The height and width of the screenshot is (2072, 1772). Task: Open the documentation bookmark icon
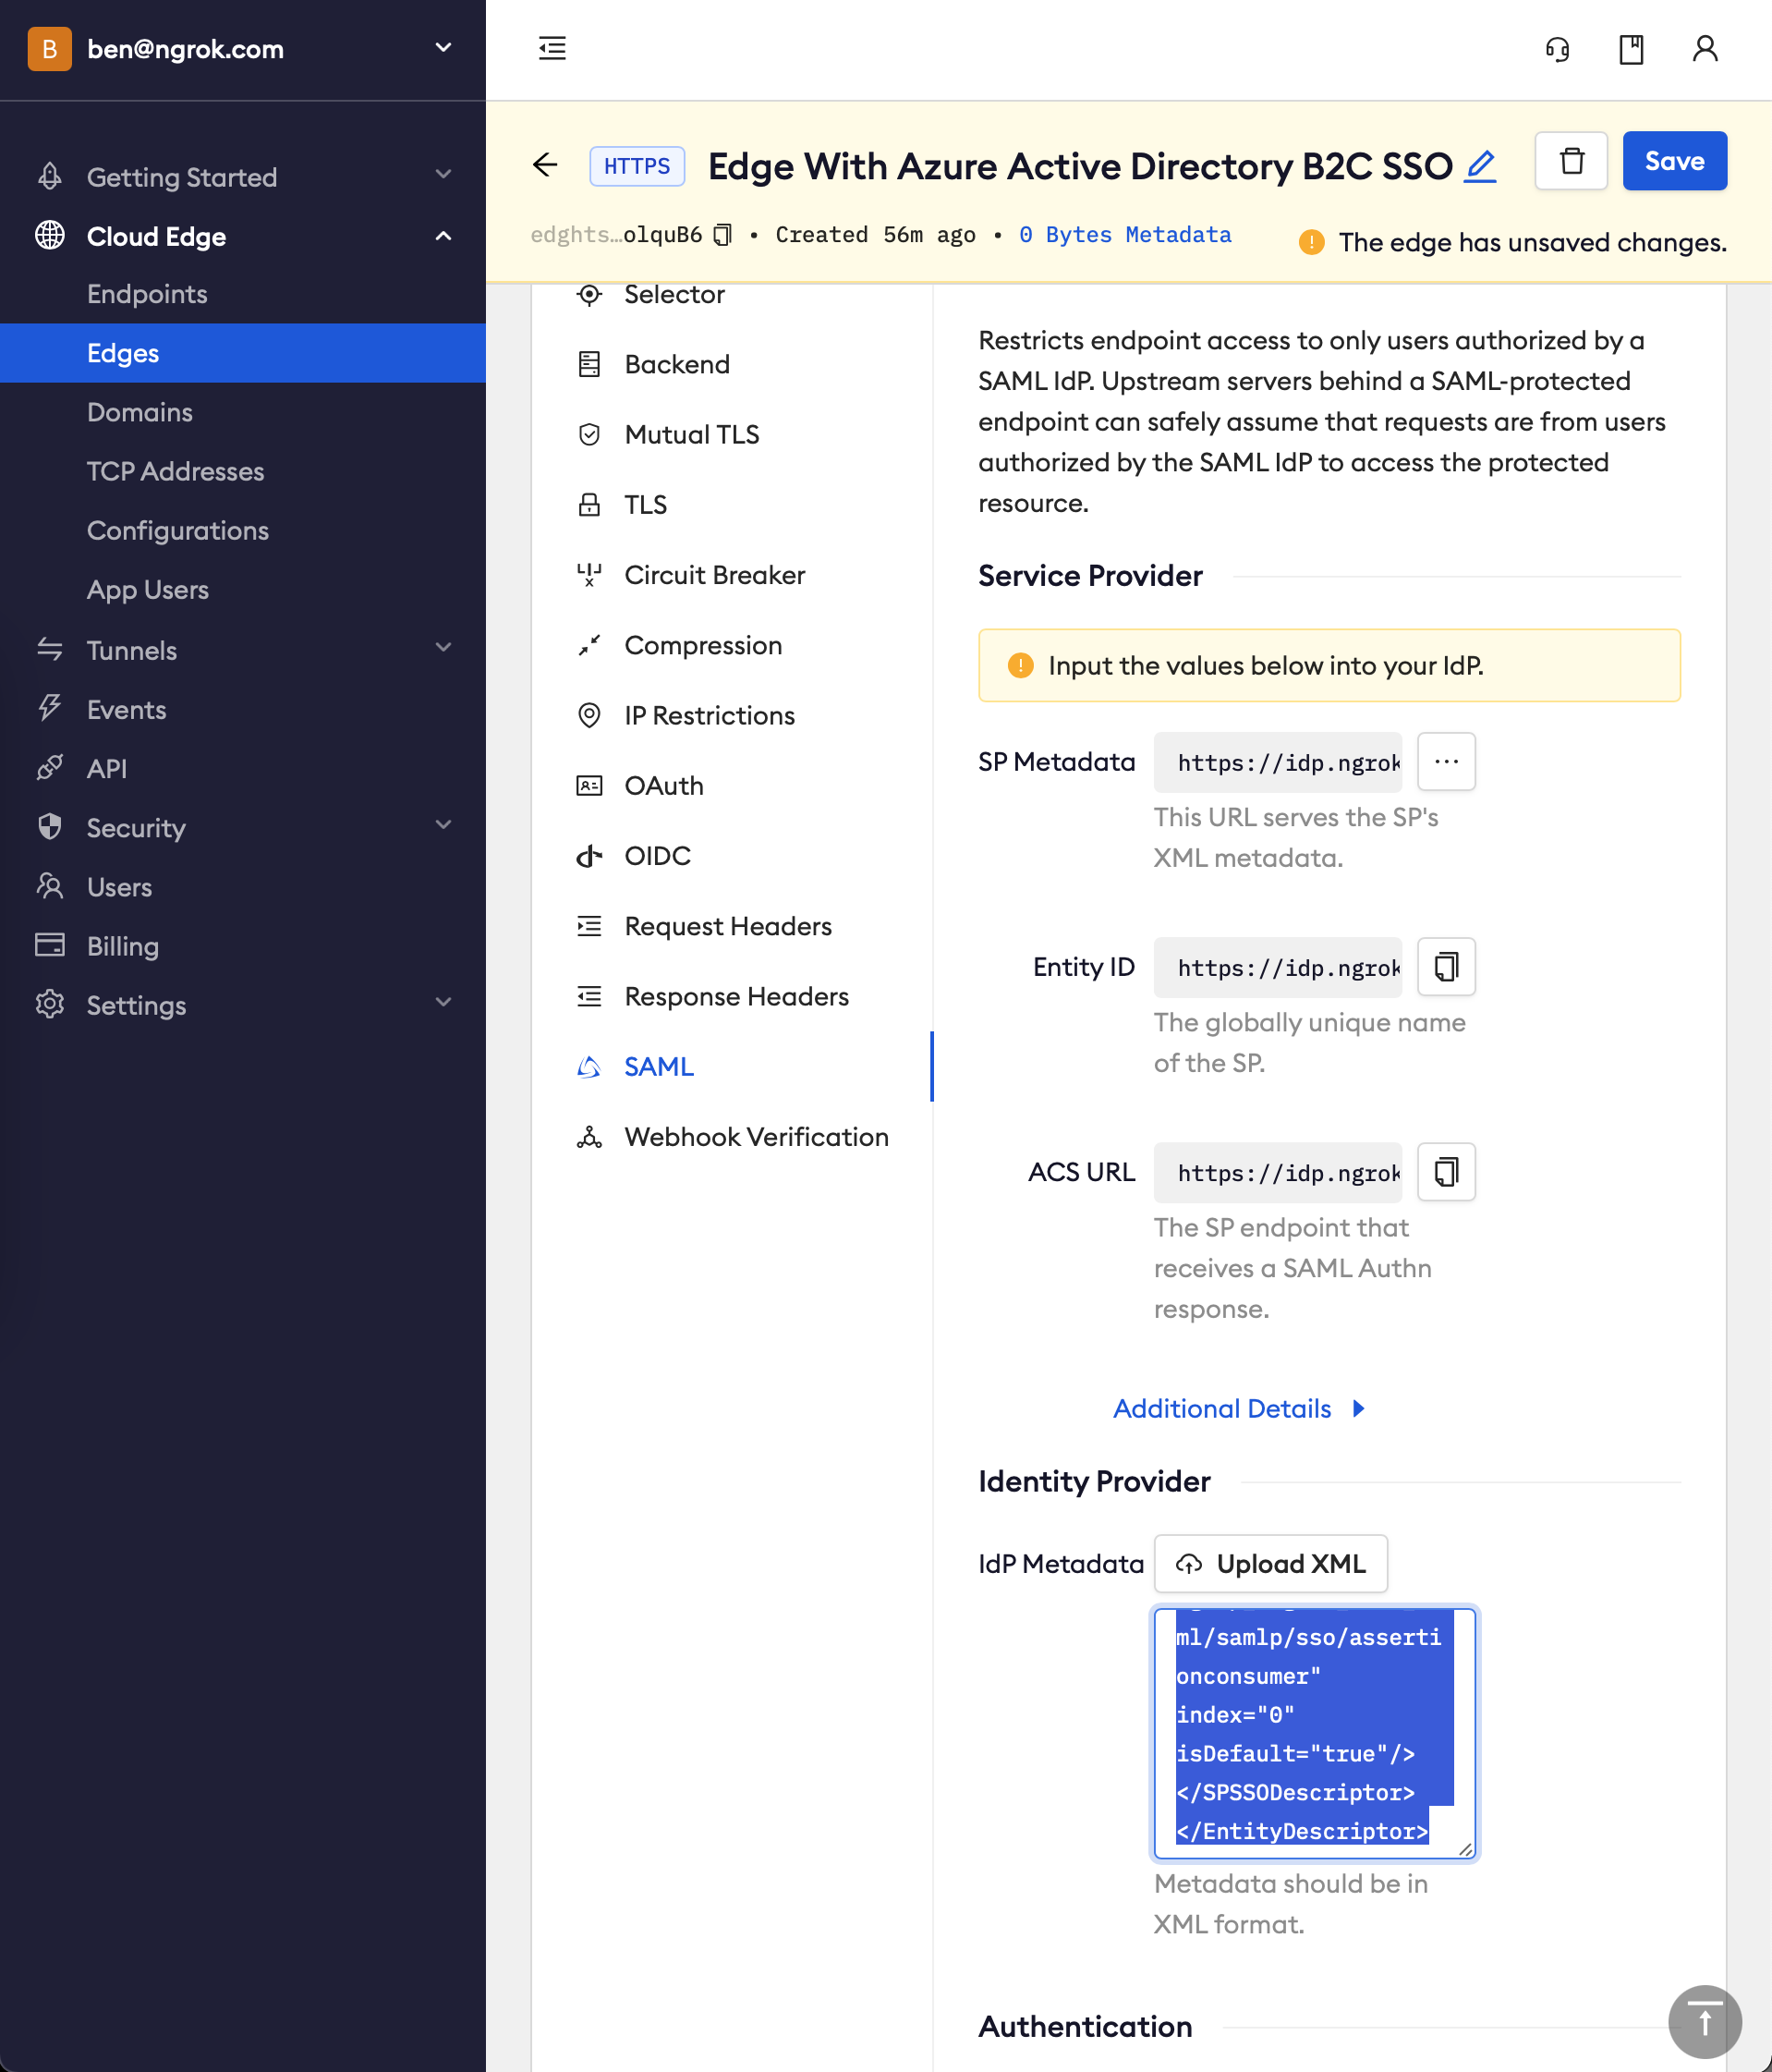[1631, 49]
